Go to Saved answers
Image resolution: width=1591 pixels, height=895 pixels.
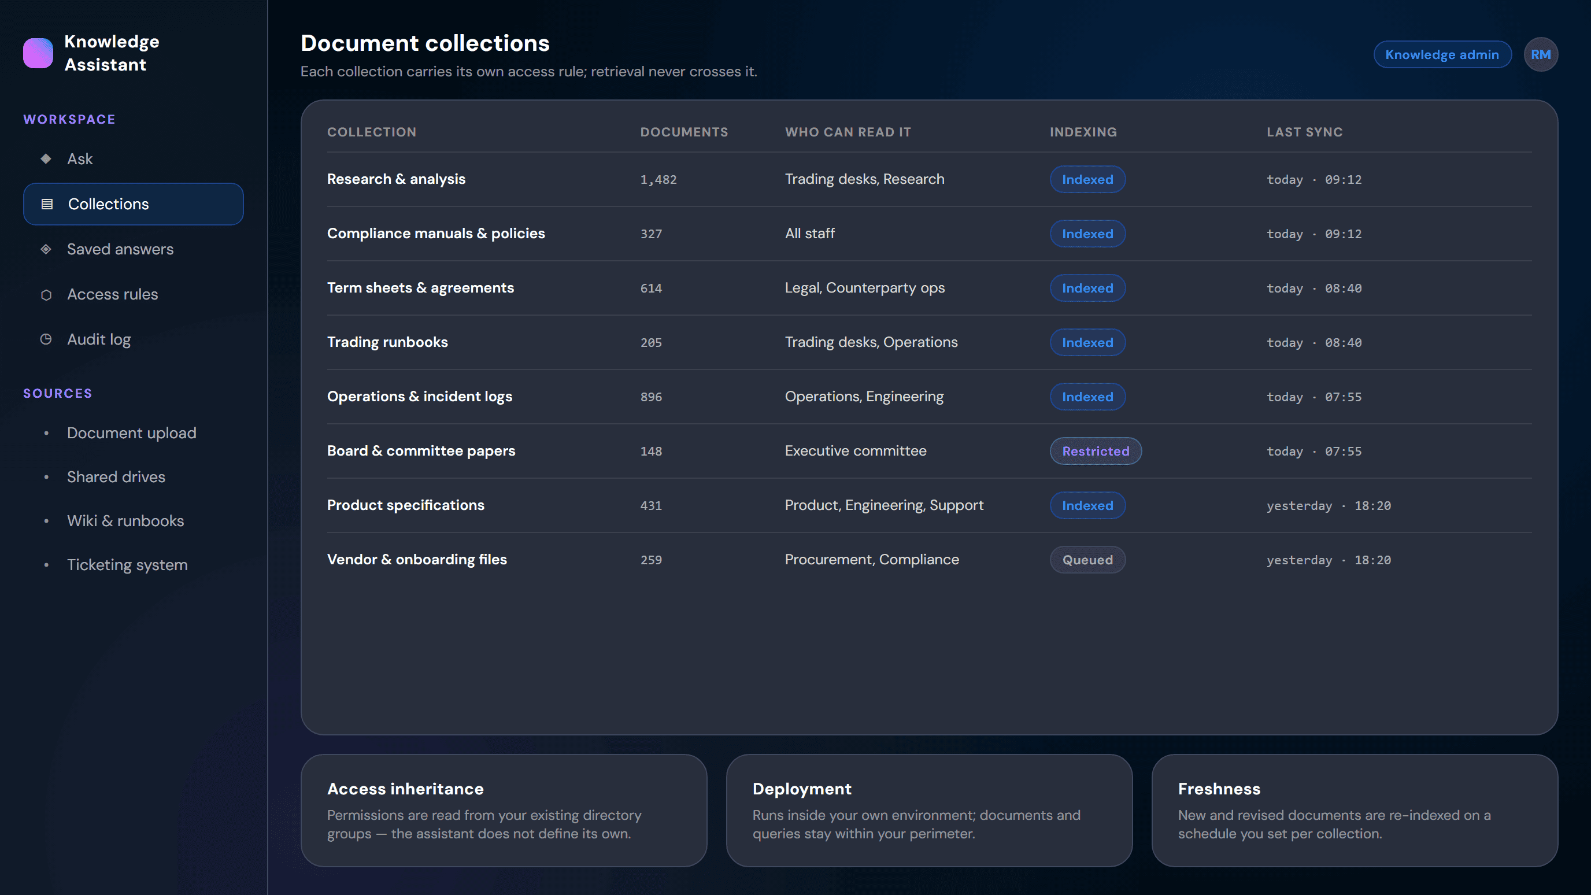134,249
